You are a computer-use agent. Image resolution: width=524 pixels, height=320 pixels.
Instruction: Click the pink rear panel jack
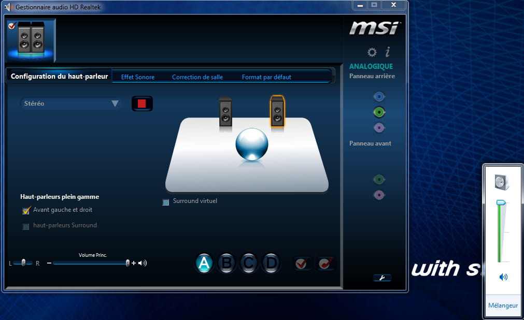tap(379, 127)
